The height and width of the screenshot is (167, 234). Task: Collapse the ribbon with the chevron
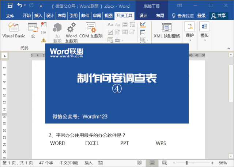click(x=229, y=48)
